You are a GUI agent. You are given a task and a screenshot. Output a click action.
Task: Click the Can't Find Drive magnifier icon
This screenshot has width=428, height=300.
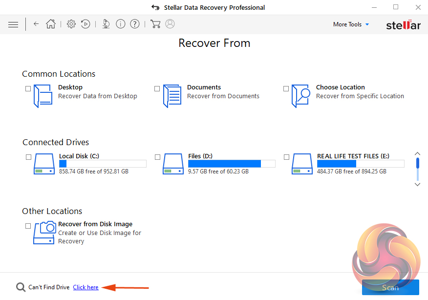pyautogui.click(x=21, y=287)
